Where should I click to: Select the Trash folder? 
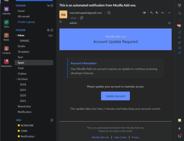(21, 68)
